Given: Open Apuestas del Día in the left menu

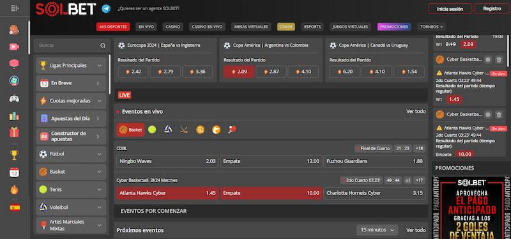Looking at the screenshot, I should (71, 119).
